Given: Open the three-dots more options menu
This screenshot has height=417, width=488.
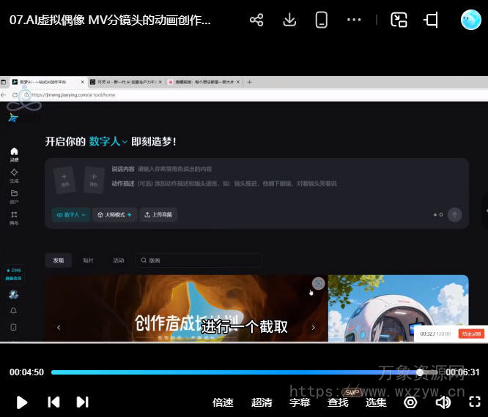Looking at the screenshot, I should [x=354, y=20].
